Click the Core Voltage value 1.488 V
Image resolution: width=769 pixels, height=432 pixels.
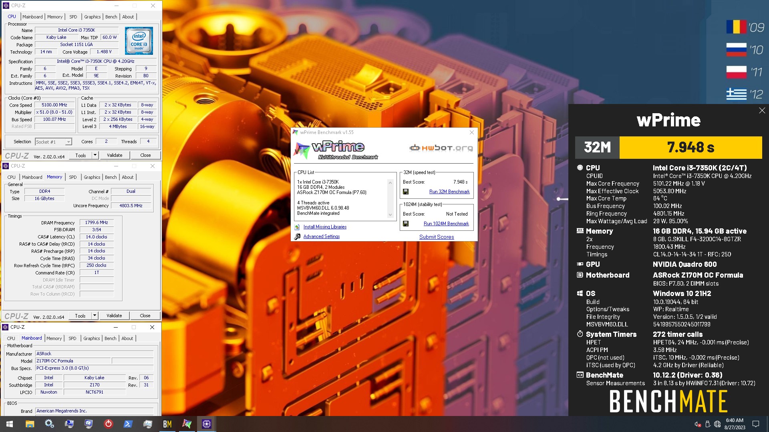click(x=104, y=52)
